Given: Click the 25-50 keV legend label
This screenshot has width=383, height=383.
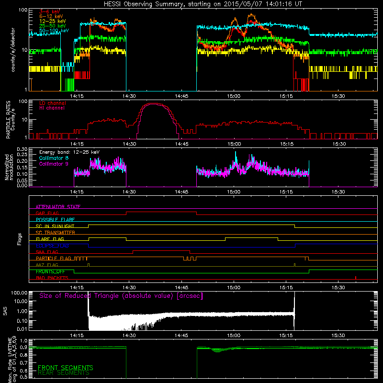Looking at the screenshot, I should pyautogui.click(x=53, y=26).
